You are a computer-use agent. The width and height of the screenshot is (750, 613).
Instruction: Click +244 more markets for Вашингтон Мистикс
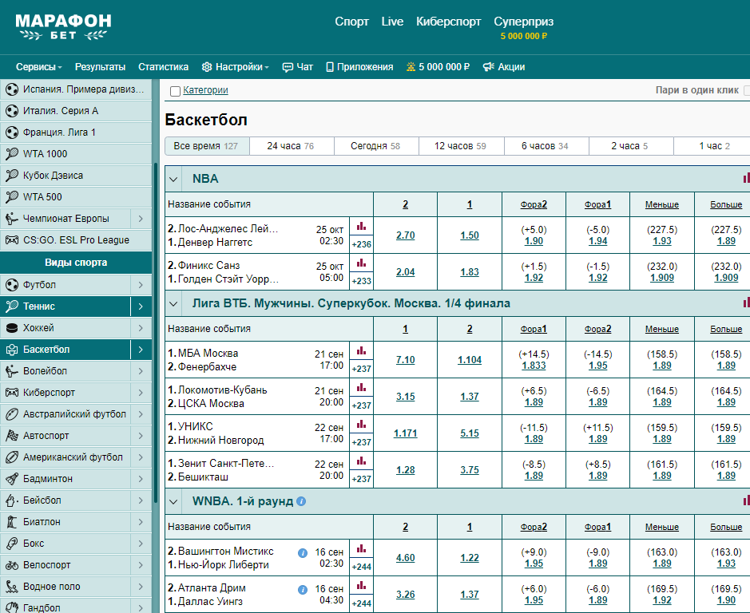(361, 567)
